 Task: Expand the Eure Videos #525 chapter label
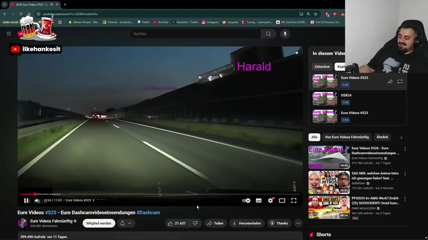coord(80,200)
